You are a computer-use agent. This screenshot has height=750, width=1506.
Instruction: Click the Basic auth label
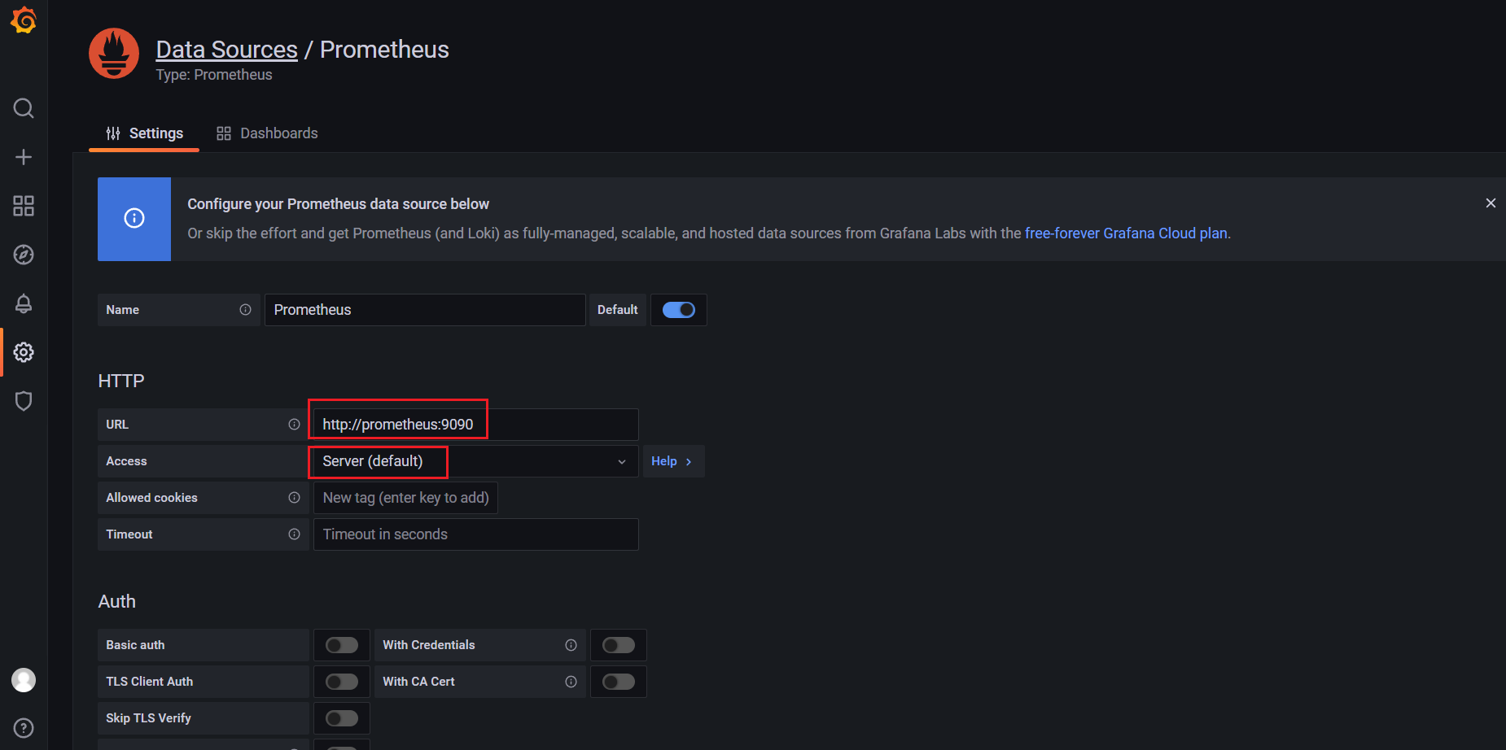click(135, 645)
